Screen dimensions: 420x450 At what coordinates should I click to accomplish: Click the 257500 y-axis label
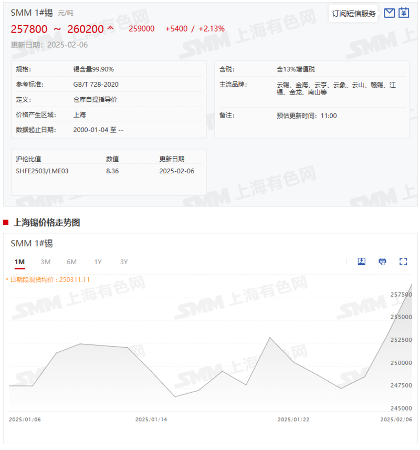pos(401,295)
